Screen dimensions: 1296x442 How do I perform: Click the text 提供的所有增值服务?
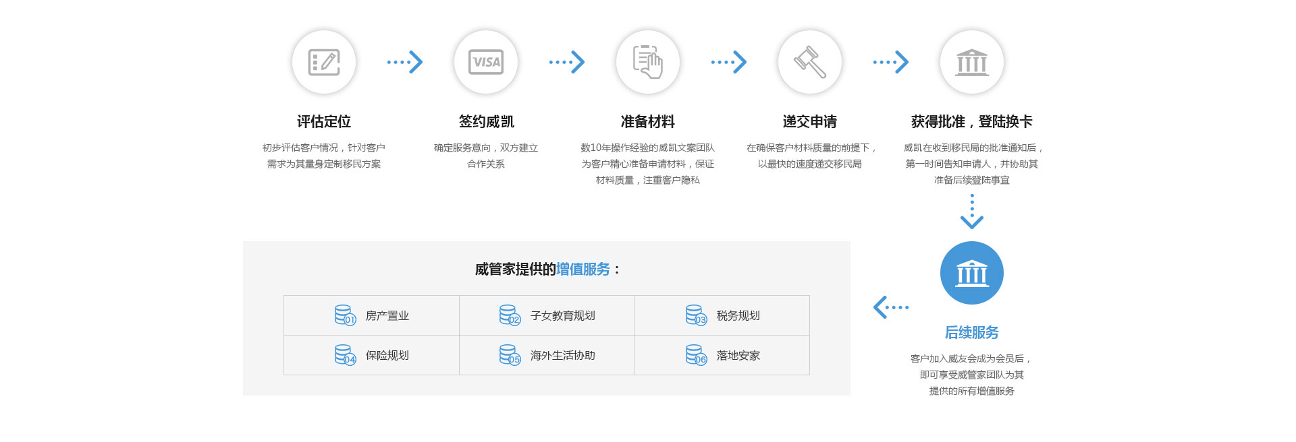click(972, 391)
